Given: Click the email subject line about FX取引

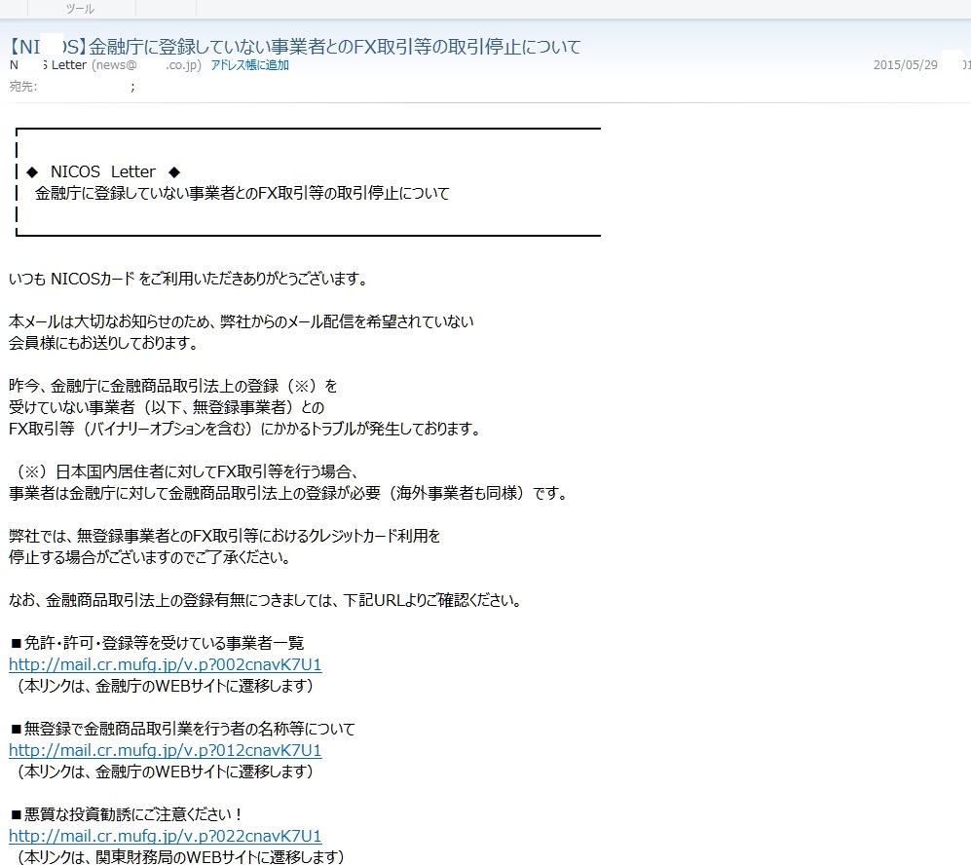Looking at the screenshot, I should (295, 47).
